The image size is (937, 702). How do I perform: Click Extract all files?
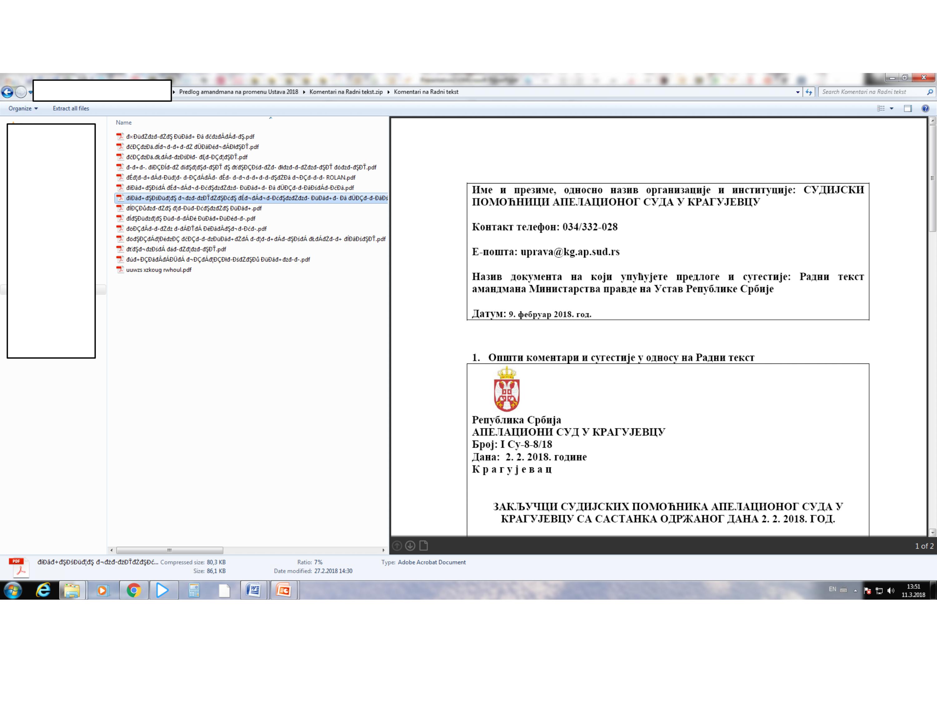[71, 108]
